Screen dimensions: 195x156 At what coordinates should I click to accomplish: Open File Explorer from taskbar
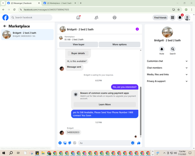click(43, 153)
